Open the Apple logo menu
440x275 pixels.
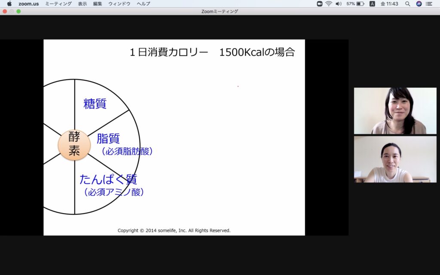[9, 3]
